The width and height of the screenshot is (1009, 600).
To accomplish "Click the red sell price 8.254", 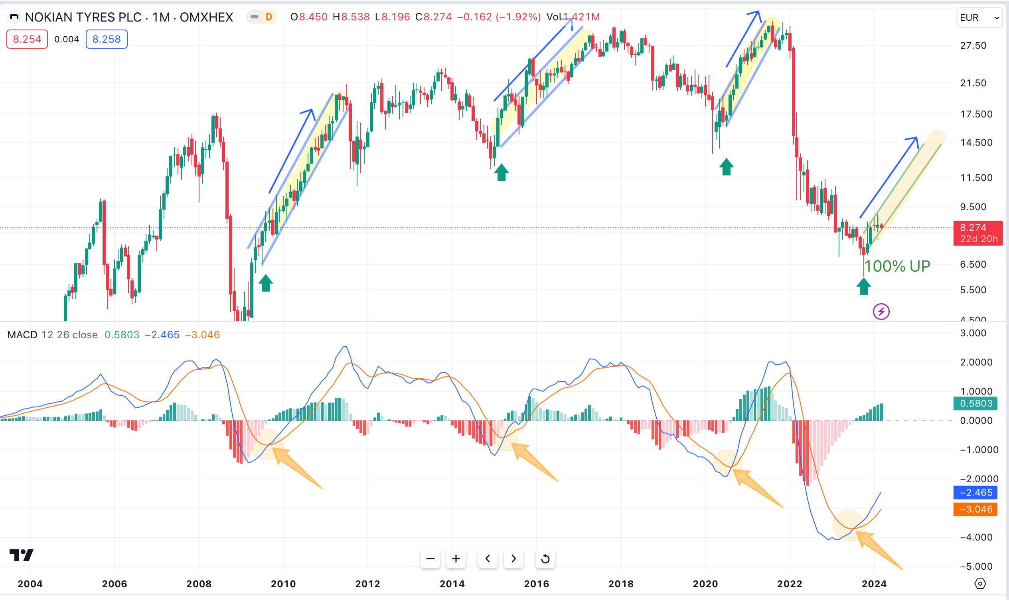I will 27,39.
